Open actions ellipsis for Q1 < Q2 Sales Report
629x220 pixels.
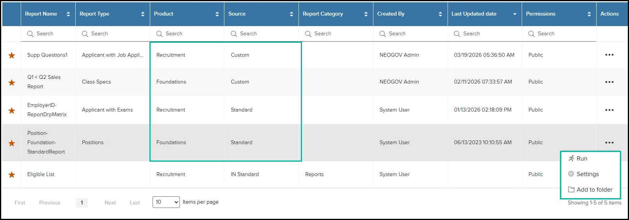pos(609,82)
